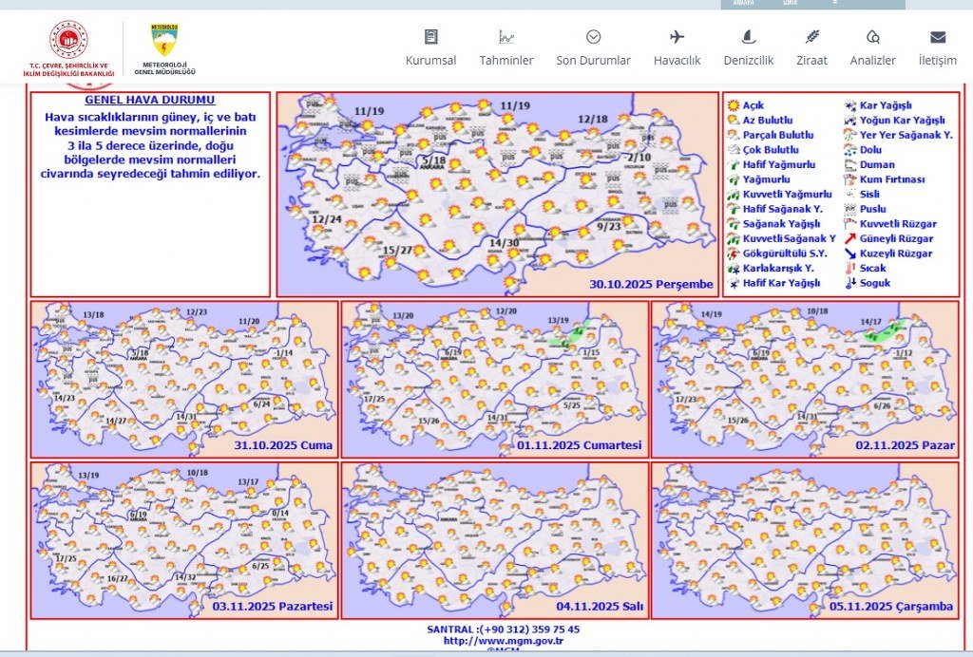Open the 01.11.2025 Cumartesi forecast map

(x=494, y=379)
